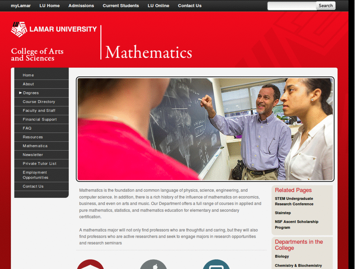
Task: Open the red circular icon below the text
Action: point(90,264)
